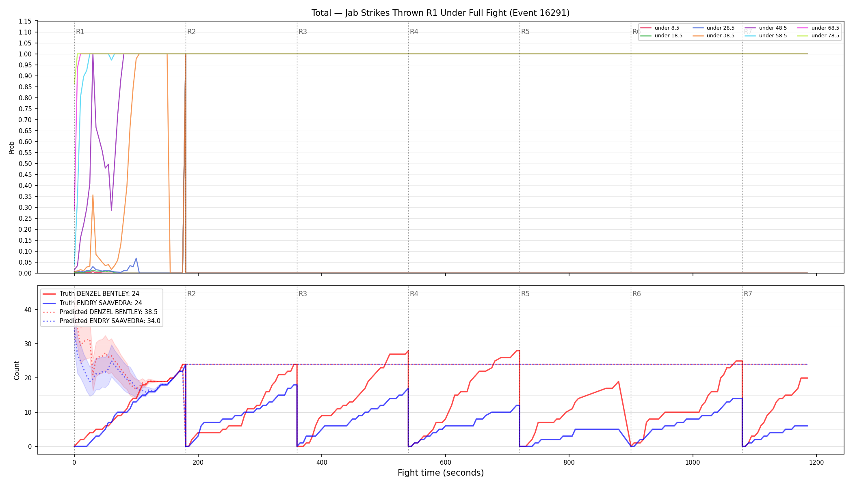
Task: Click the 'Count' y-axis label
Action: [x=17, y=370]
